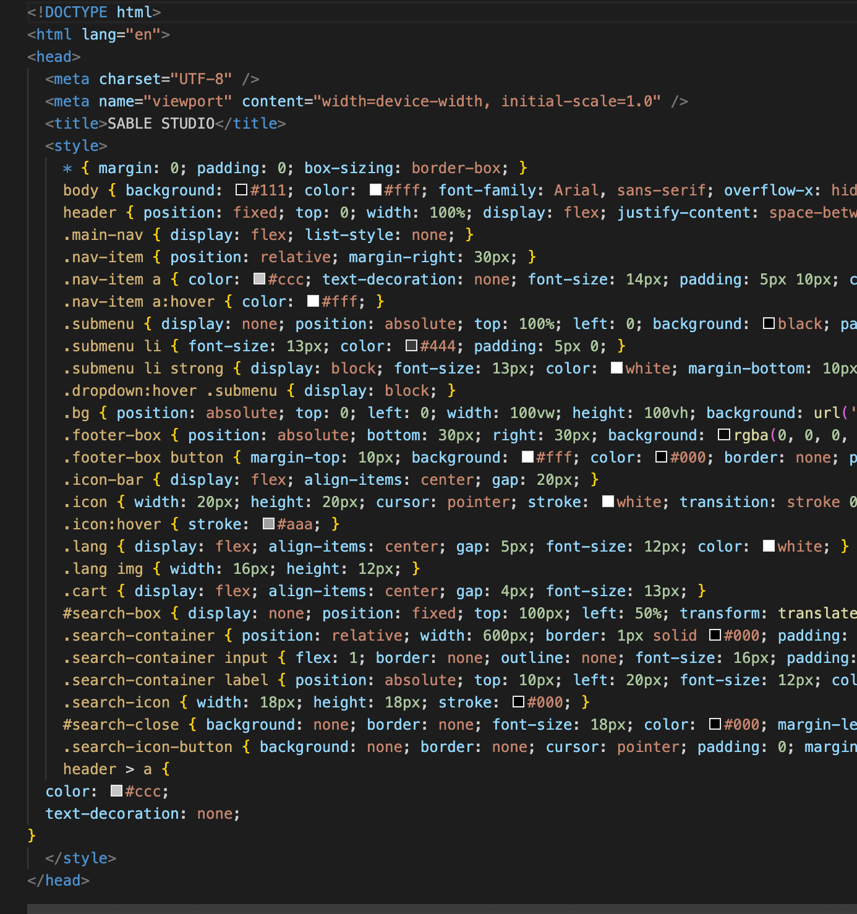Click the closing </head> tag

click(x=59, y=880)
